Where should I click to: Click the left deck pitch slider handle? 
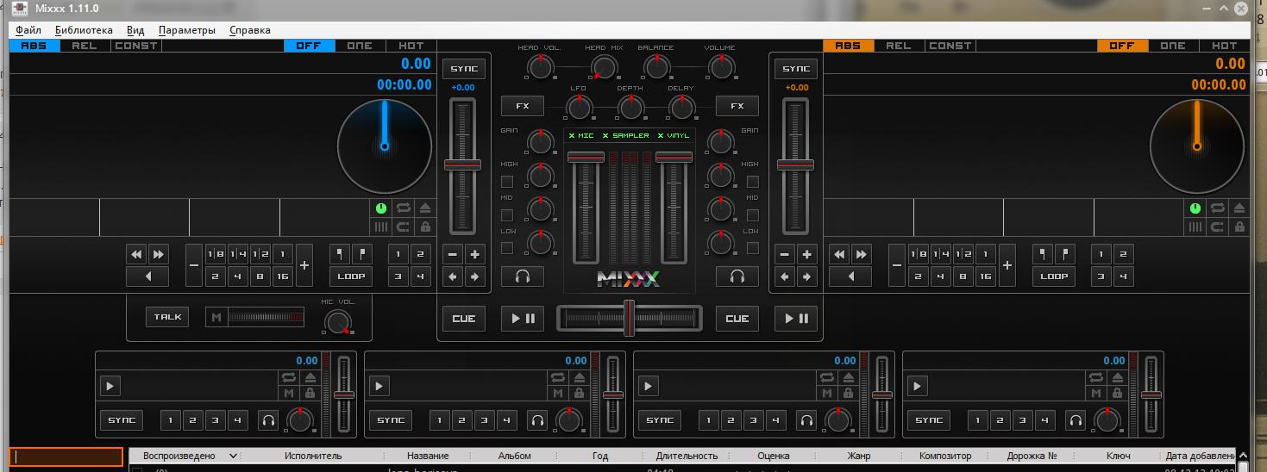pyautogui.click(x=463, y=165)
